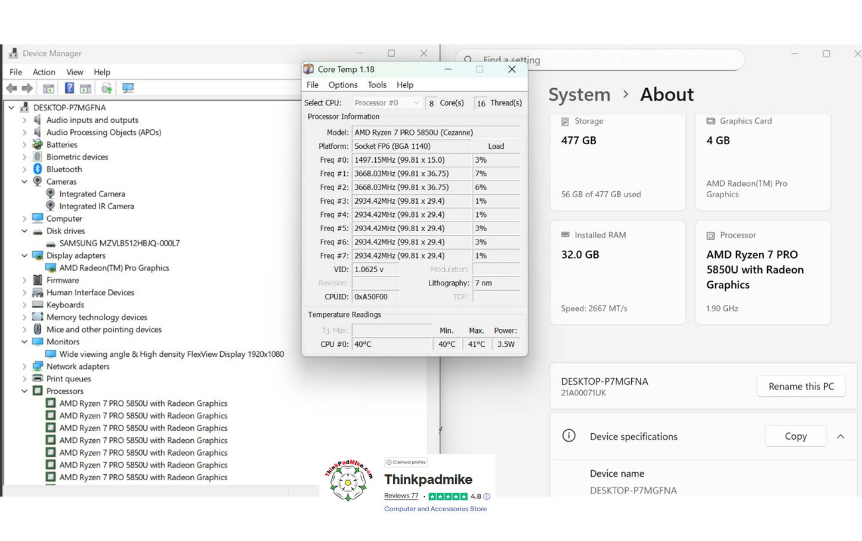Expand the Network adapters node
Viewport: 862px width, 541px height.
[24, 366]
